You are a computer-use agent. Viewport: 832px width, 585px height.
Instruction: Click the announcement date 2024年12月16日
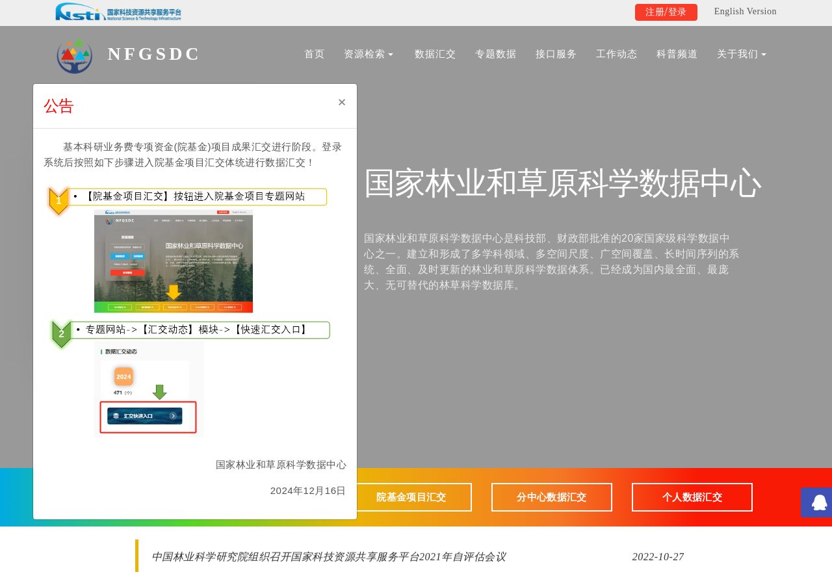coord(308,491)
